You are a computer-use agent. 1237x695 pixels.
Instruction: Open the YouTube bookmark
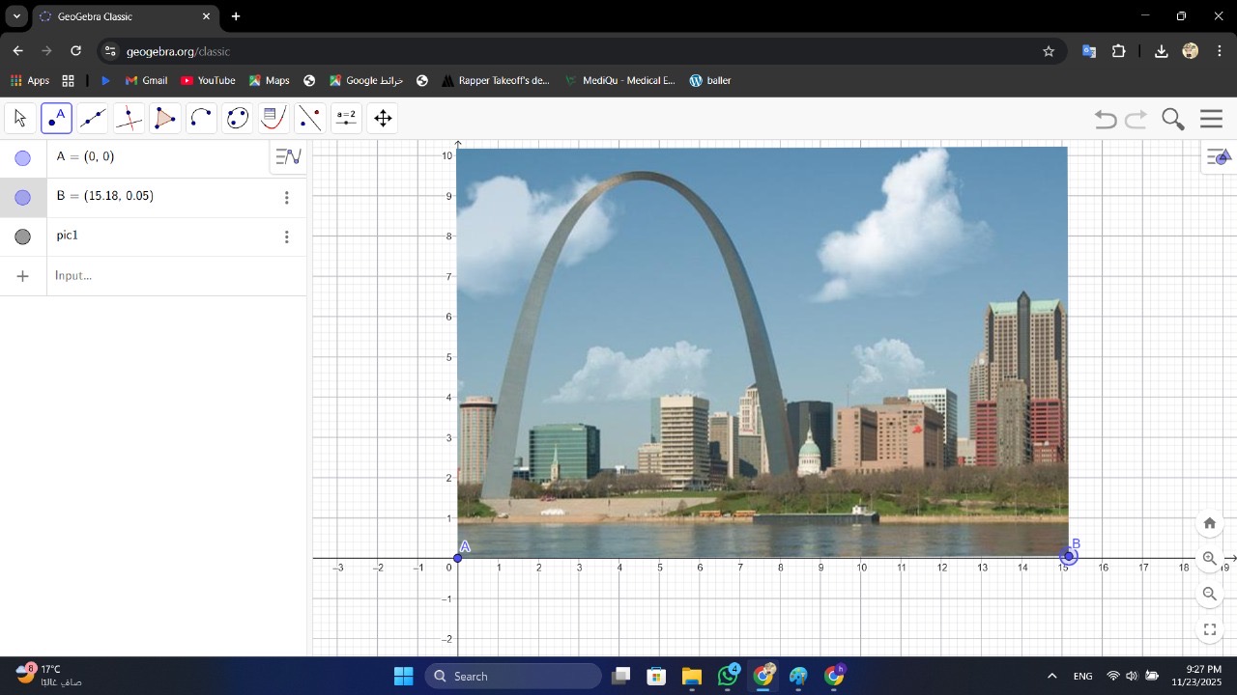pos(208,80)
